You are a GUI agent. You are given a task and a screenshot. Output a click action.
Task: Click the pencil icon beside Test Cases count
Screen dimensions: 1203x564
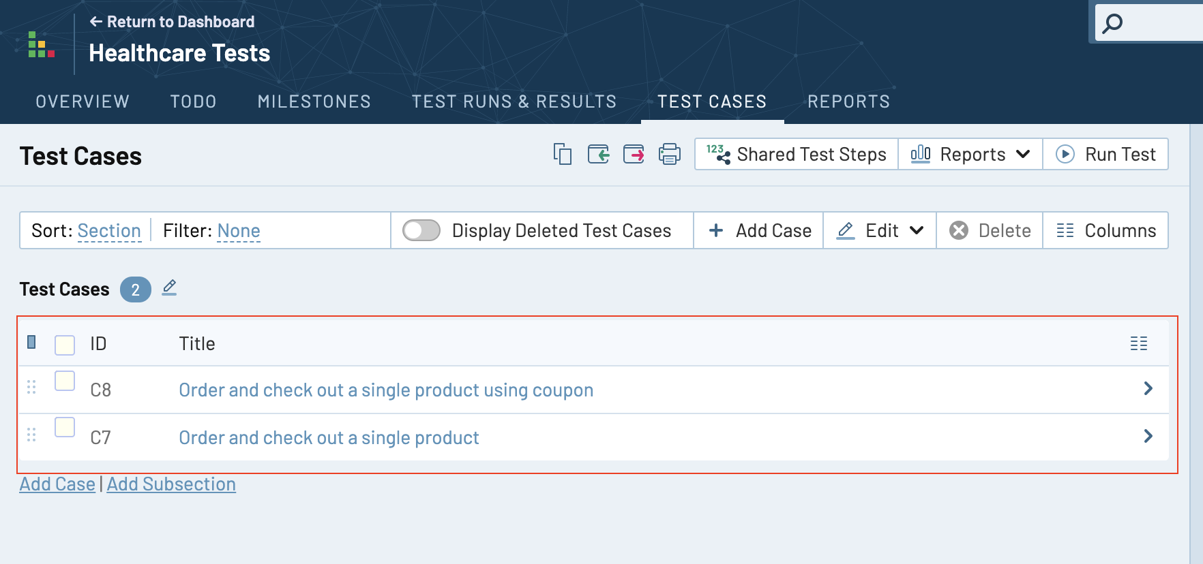point(169,288)
